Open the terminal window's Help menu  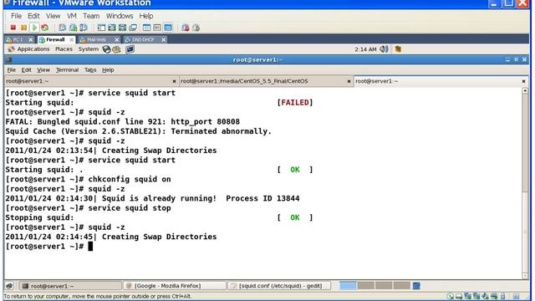point(108,70)
